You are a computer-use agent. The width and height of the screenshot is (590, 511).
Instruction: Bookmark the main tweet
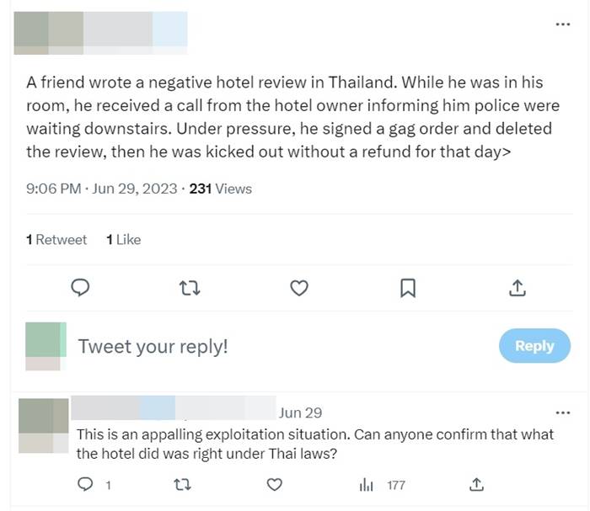pyautogui.click(x=407, y=289)
